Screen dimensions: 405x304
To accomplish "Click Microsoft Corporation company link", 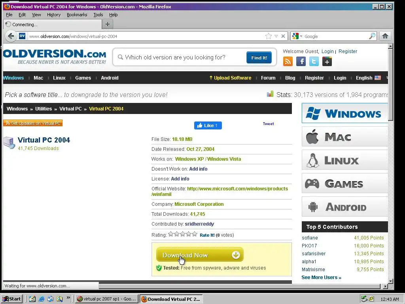I will (199, 204).
